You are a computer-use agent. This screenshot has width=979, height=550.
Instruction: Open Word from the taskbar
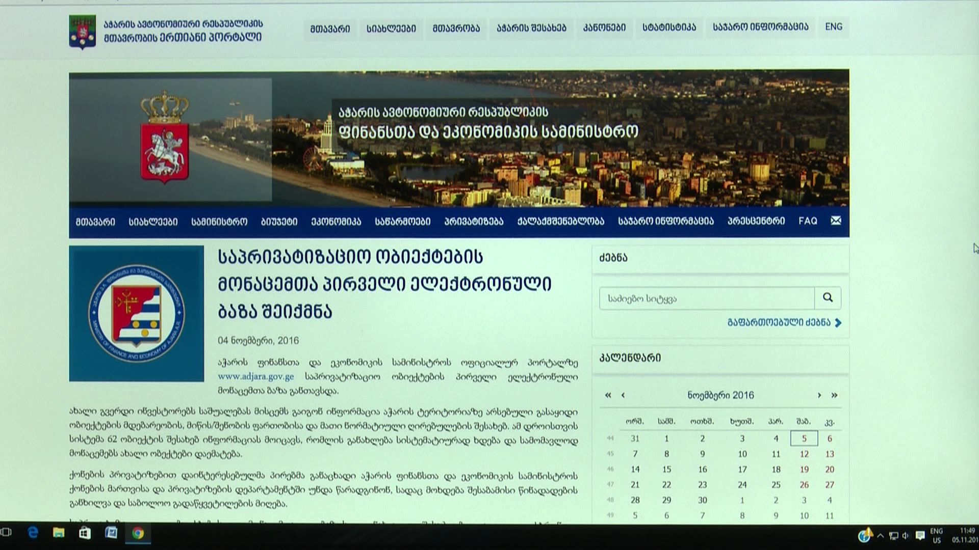(x=111, y=533)
